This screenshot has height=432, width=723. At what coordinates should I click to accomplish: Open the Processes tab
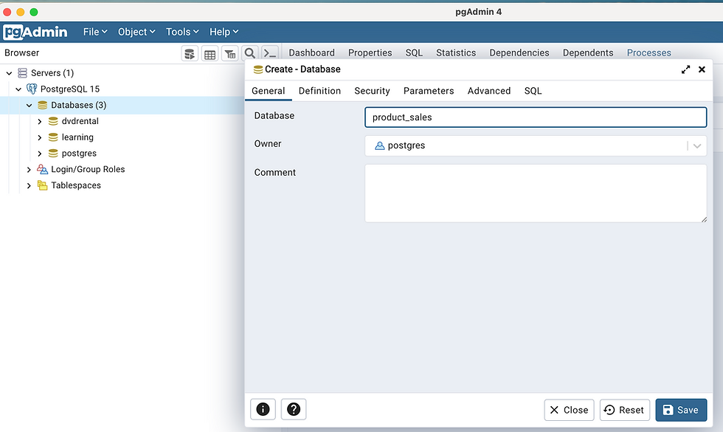(x=648, y=53)
